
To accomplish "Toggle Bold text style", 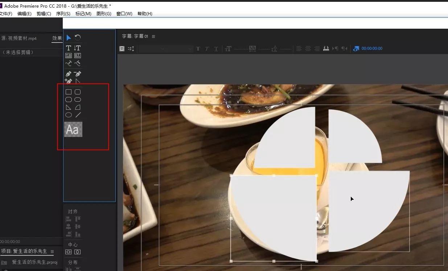I will (x=198, y=49).
